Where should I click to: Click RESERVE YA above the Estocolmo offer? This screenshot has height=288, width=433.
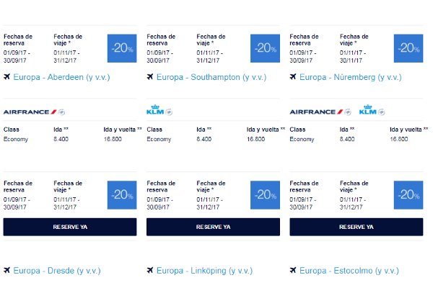(x=357, y=227)
